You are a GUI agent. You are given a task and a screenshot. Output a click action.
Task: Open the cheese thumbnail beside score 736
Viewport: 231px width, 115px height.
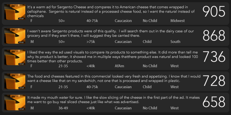pyautogui.click(x=15, y=57)
